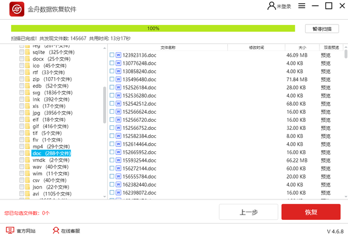
Task: Click the official website monitor icon
Action: pyautogui.click(x=9, y=230)
